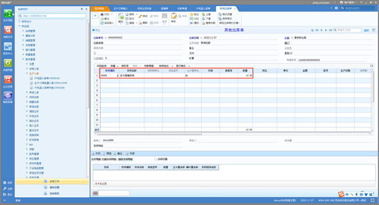Screen dimensions: 379x205
Task: Enable the 多码扫描 checkbox
Action: (x=155, y=159)
